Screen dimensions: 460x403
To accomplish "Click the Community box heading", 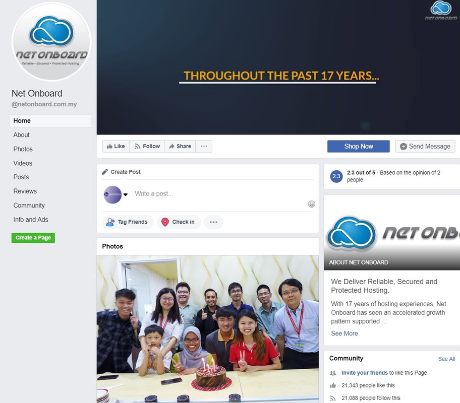I will [346, 358].
